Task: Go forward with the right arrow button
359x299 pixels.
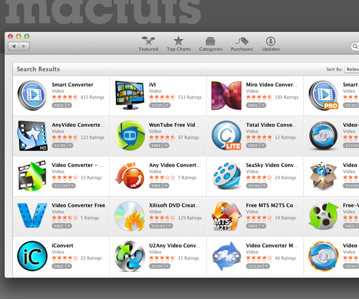Action: pyautogui.click(x=24, y=47)
